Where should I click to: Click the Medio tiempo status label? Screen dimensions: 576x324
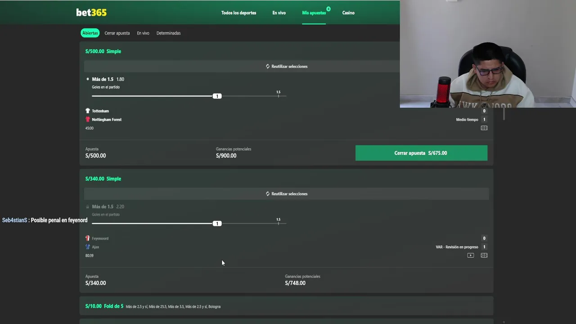467,119
